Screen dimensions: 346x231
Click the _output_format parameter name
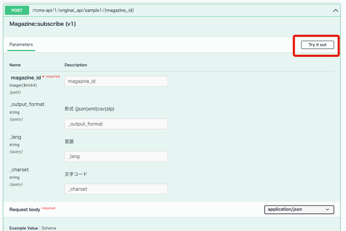coord(27,105)
